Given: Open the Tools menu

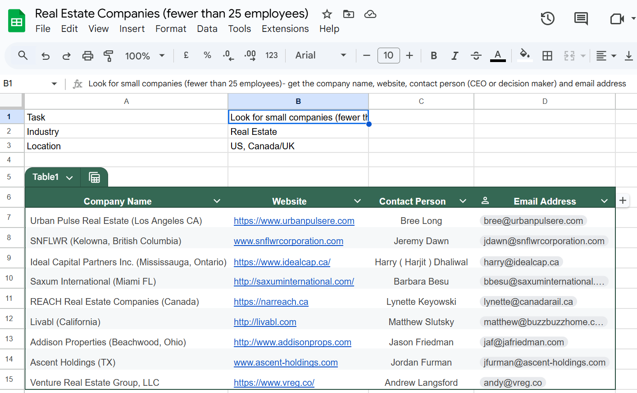Looking at the screenshot, I should tap(240, 29).
